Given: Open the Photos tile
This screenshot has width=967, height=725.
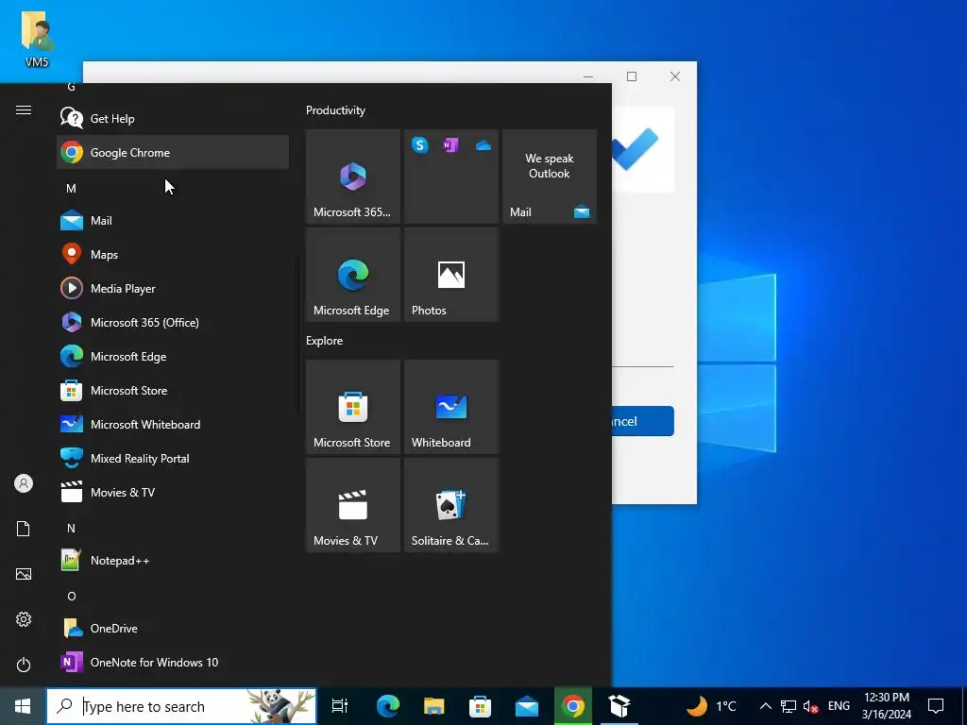Looking at the screenshot, I should click(451, 275).
